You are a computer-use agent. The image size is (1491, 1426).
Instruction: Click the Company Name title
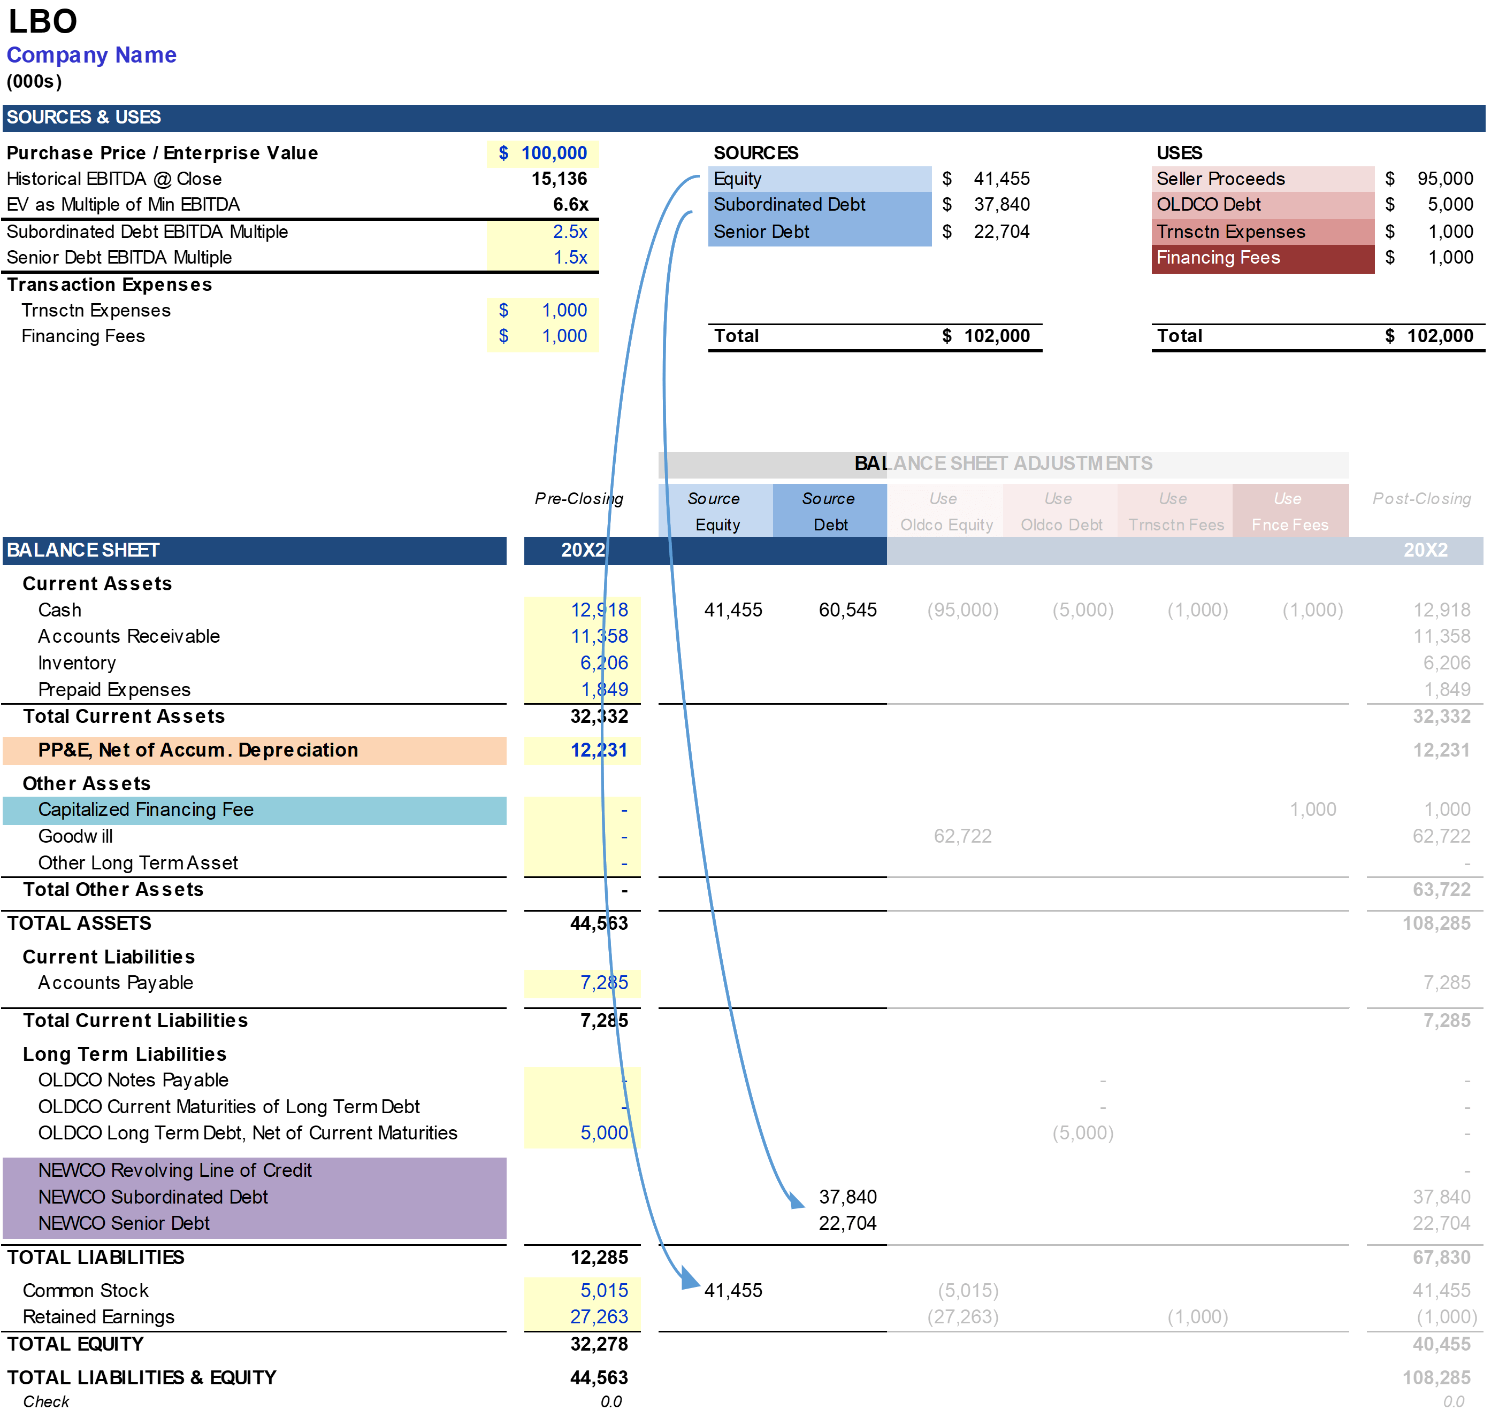pyautogui.click(x=91, y=56)
